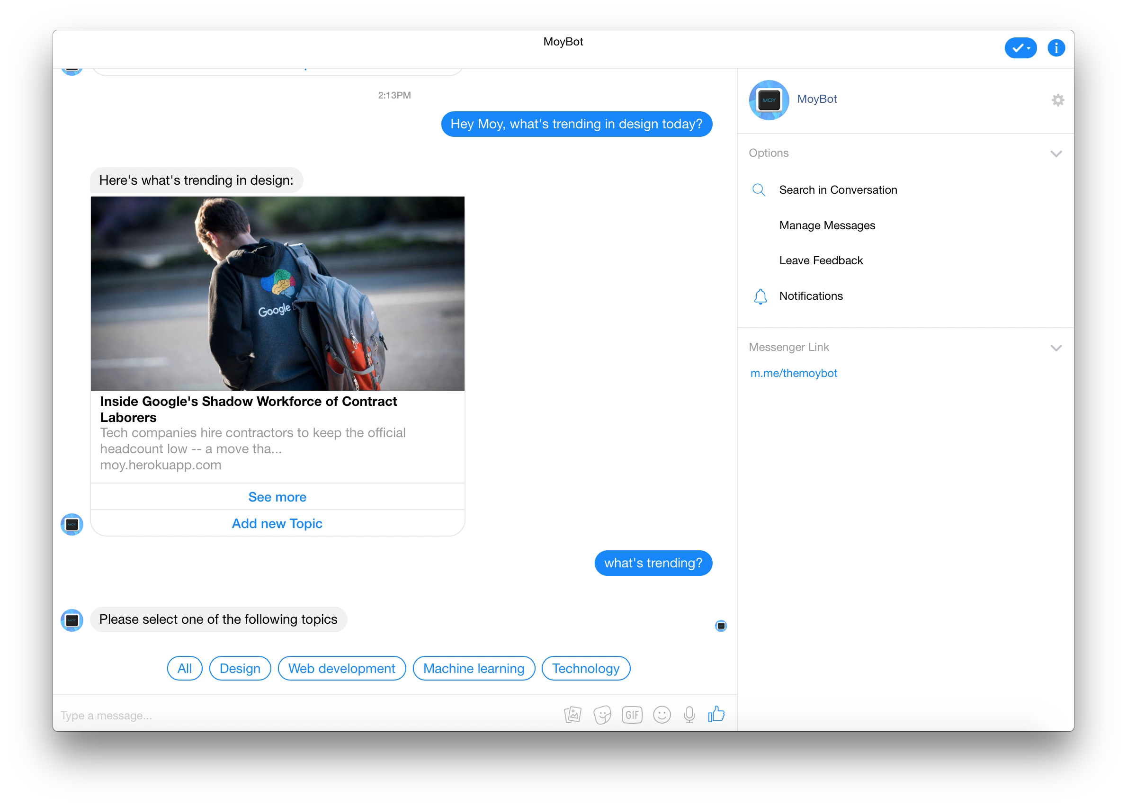This screenshot has height=807, width=1127.
Task: Open the emoji smiley picker
Action: (662, 715)
